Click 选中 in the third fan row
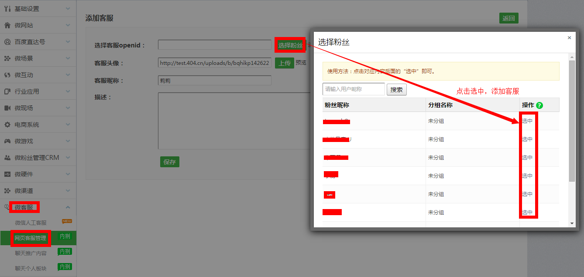 [x=527, y=158]
